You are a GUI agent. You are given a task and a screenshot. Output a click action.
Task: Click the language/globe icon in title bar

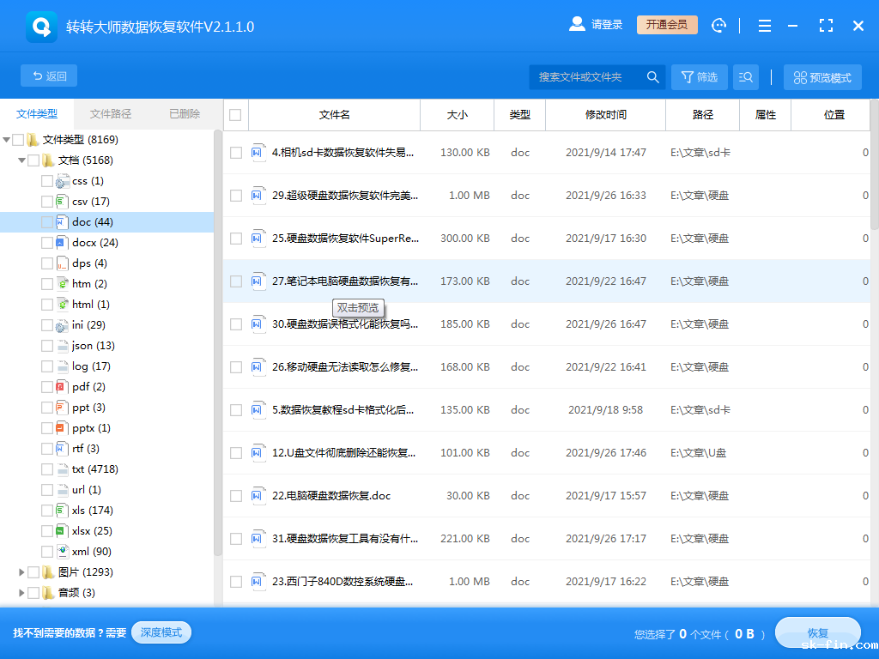(718, 25)
